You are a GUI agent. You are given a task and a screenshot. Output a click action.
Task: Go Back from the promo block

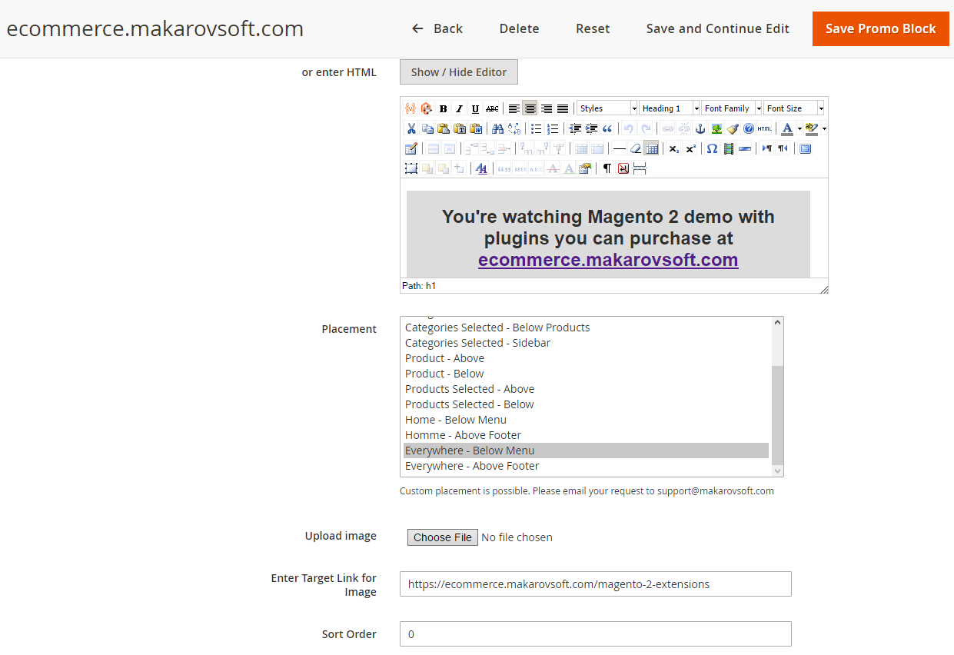coord(437,28)
